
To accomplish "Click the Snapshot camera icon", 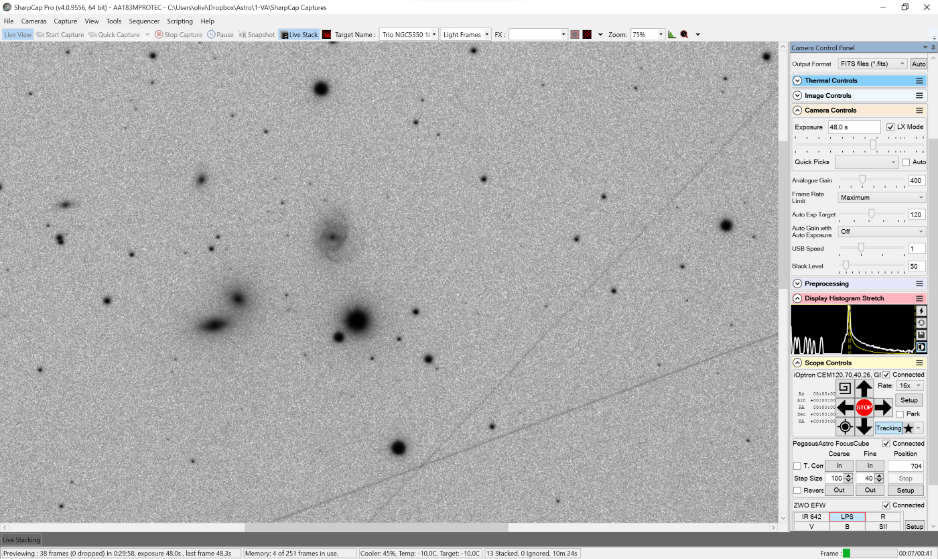I will pos(243,34).
